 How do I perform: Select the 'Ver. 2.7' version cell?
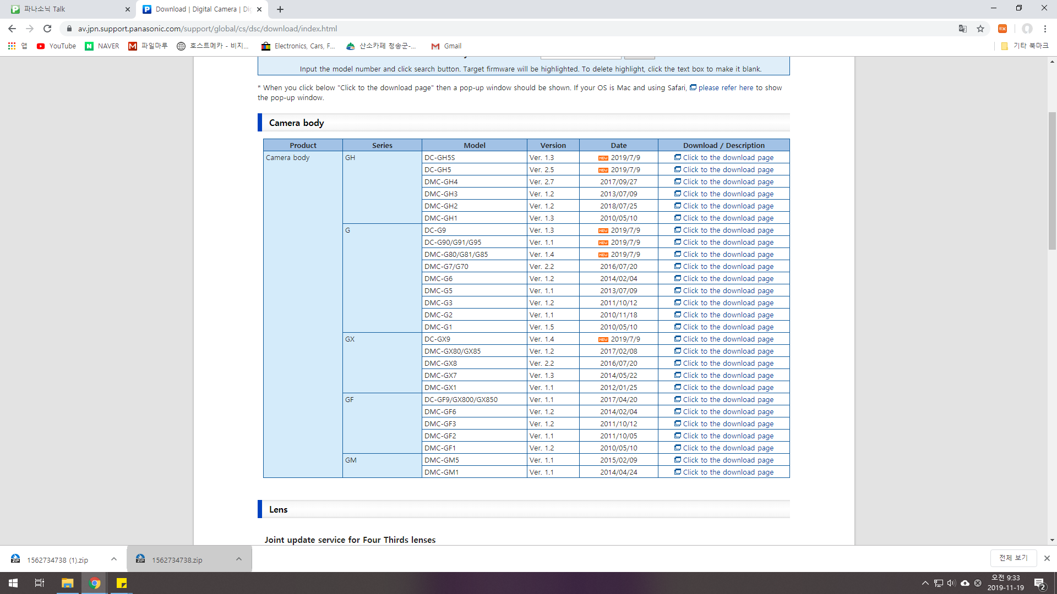(553, 182)
